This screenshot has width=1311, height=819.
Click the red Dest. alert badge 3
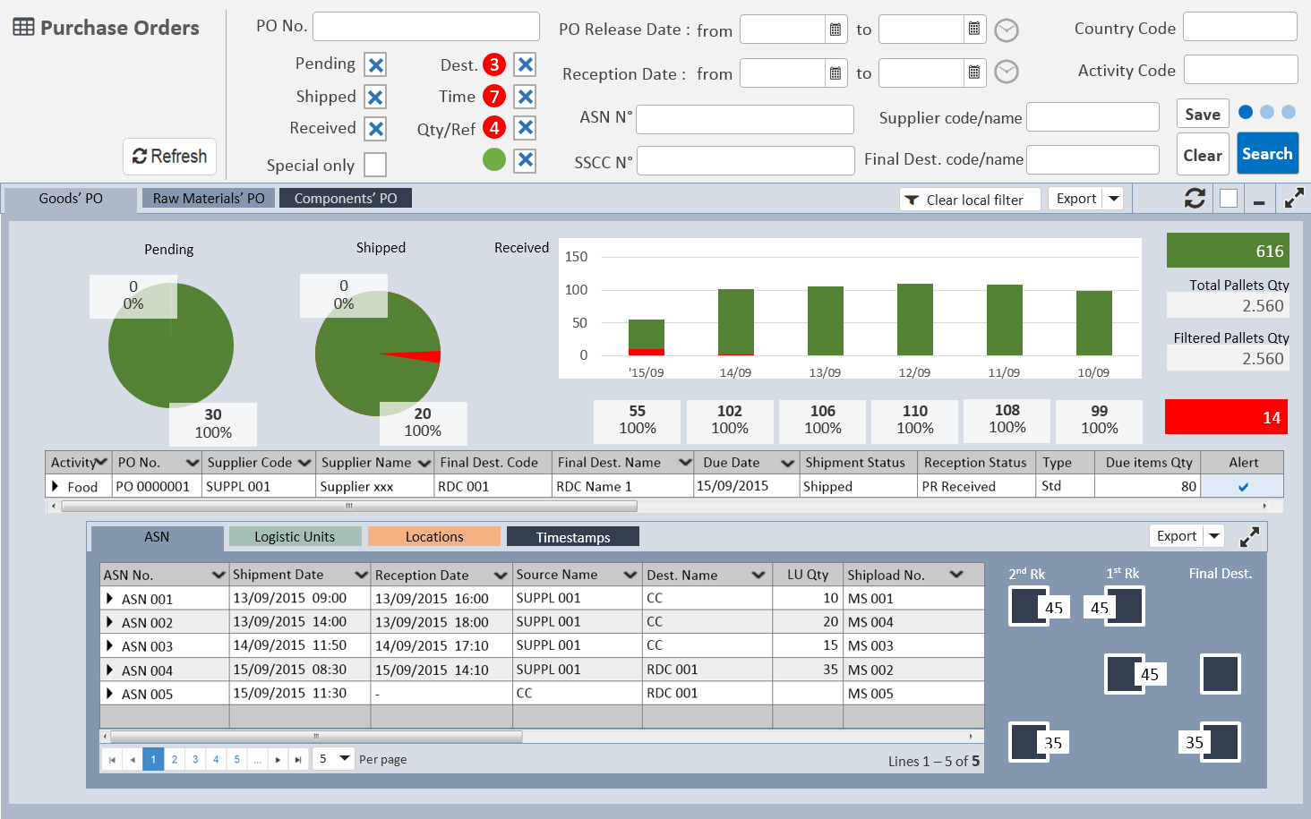coord(494,64)
